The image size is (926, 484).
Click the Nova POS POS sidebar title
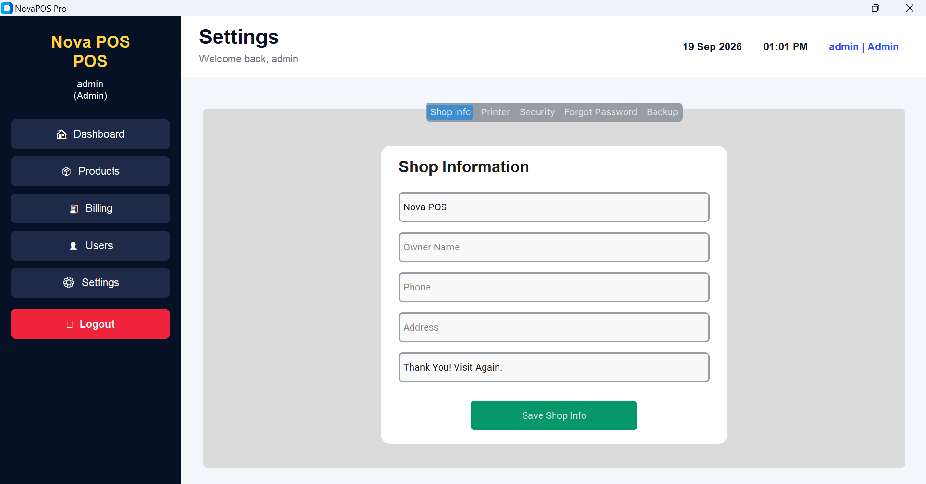tap(90, 52)
